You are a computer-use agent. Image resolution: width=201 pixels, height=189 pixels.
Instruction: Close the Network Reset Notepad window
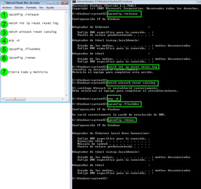point(65,3)
